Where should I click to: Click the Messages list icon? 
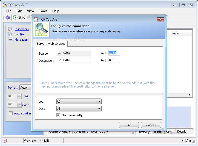[10, 40]
